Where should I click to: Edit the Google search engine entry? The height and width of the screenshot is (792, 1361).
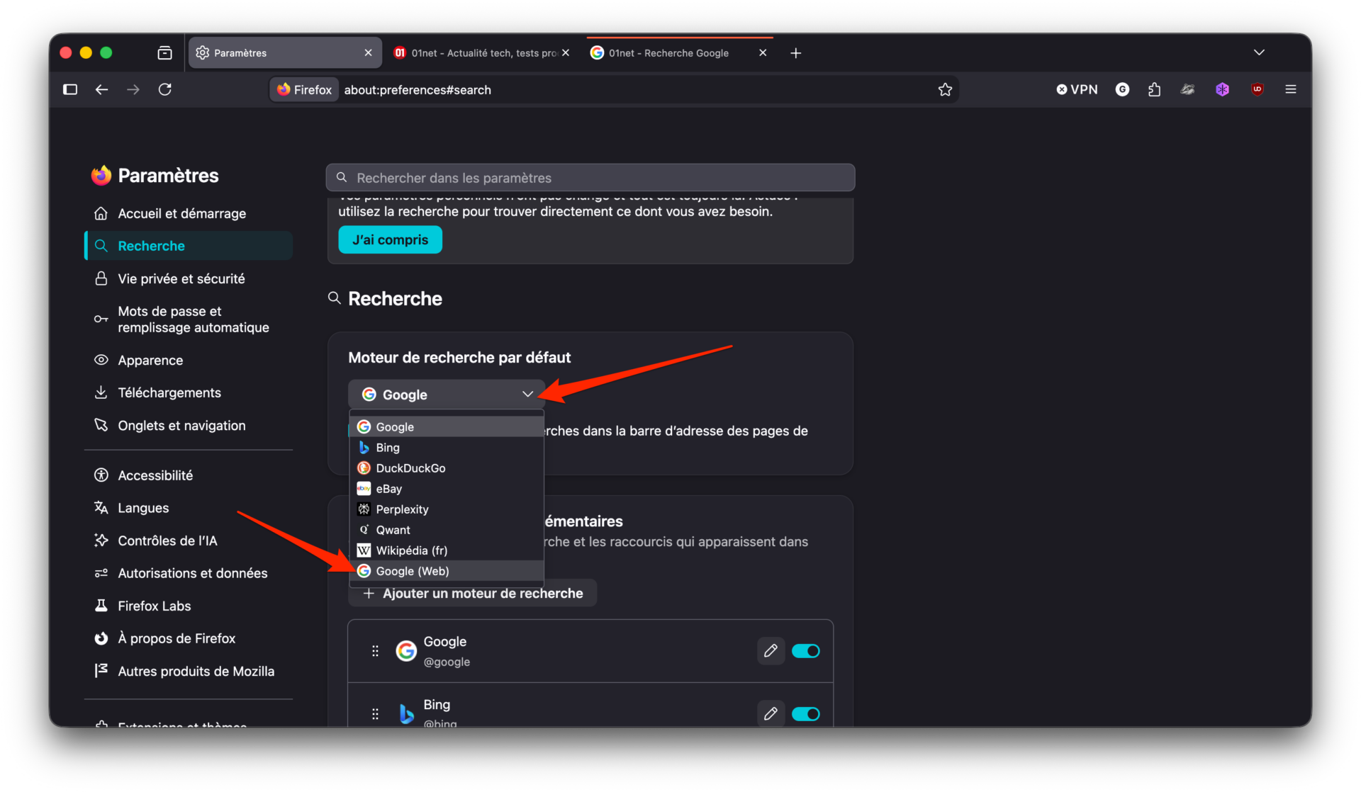(x=771, y=651)
